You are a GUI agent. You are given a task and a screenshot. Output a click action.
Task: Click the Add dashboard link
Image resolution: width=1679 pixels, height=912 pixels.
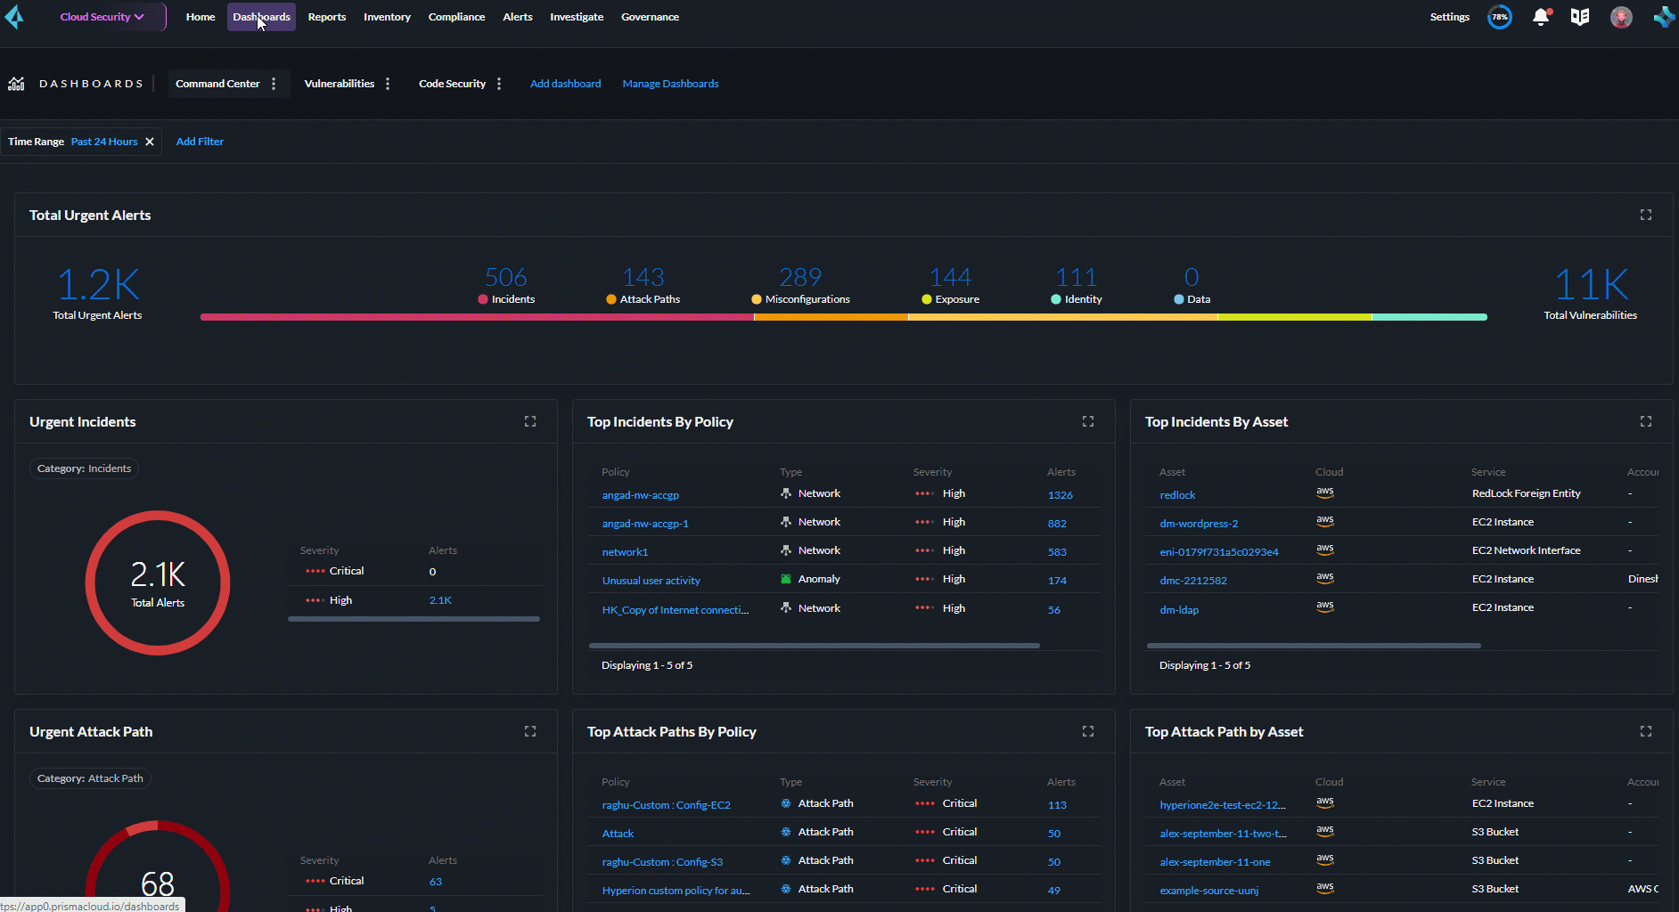(565, 84)
